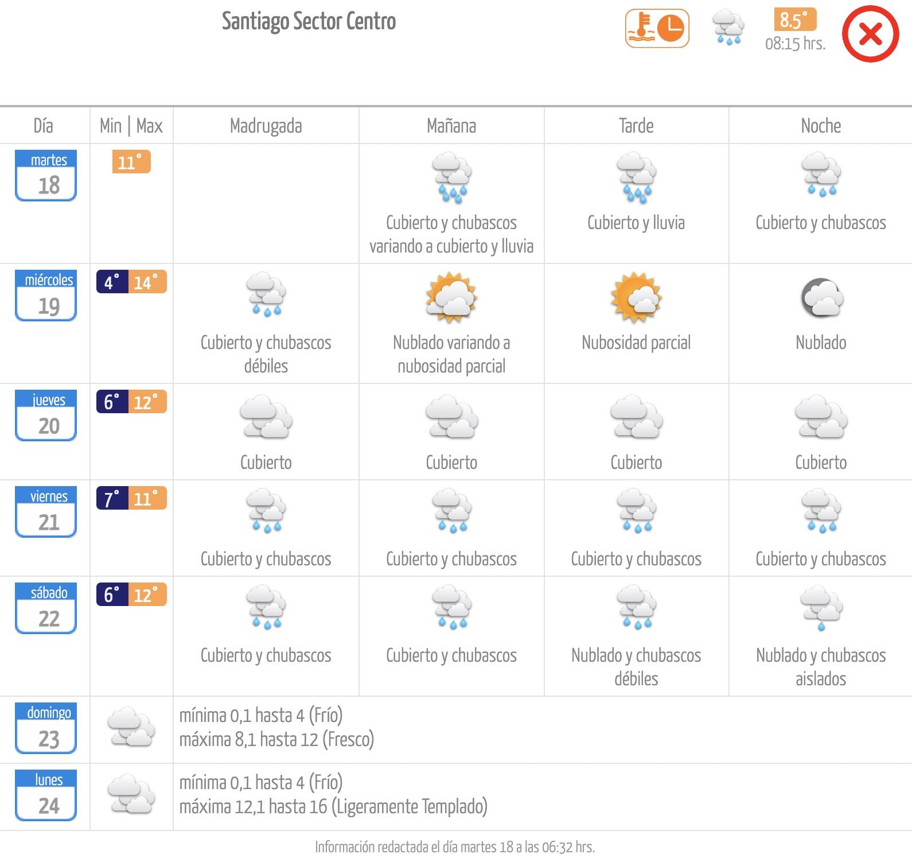Click Sunday's 'mínima 0,1 hasta 4 (Frío)' text
The image size is (912, 862).
coord(261,716)
